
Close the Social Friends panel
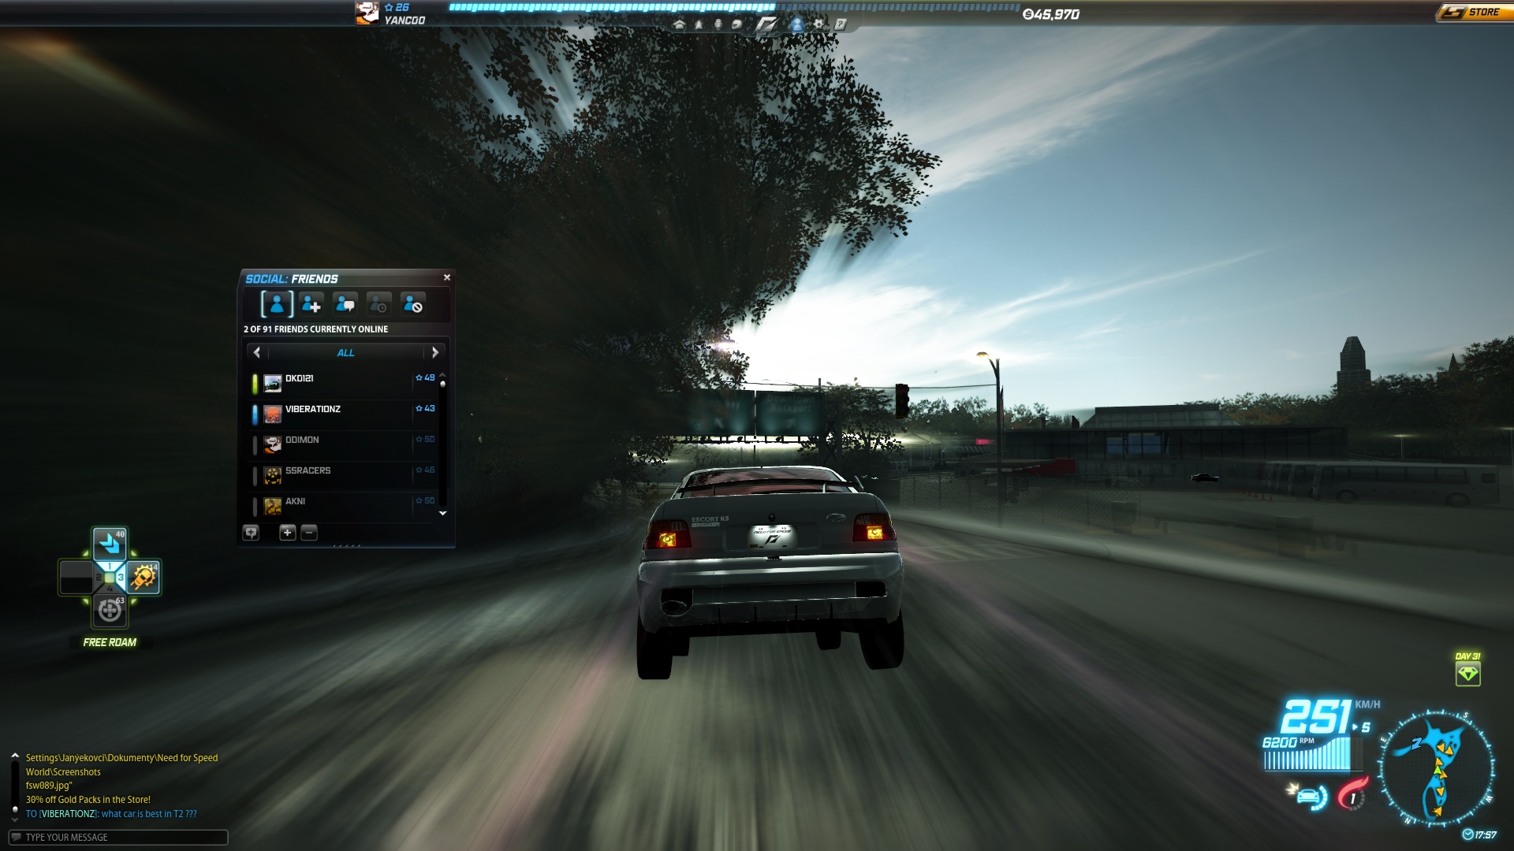point(447,277)
